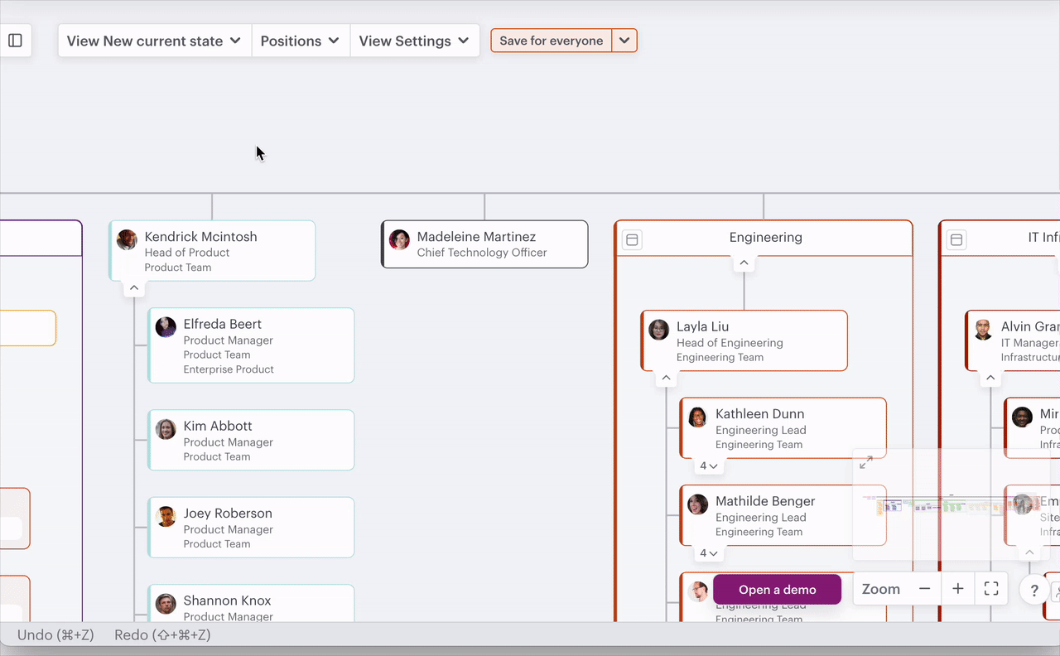Screen dimensions: 1060x656
Task: Click Save for everyone button
Action: pyautogui.click(x=551, y=41)
